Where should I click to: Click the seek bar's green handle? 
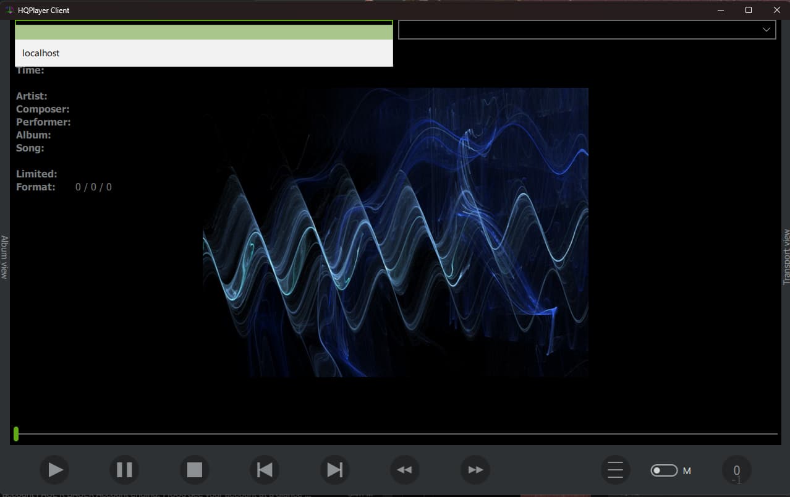coord(16,434)
